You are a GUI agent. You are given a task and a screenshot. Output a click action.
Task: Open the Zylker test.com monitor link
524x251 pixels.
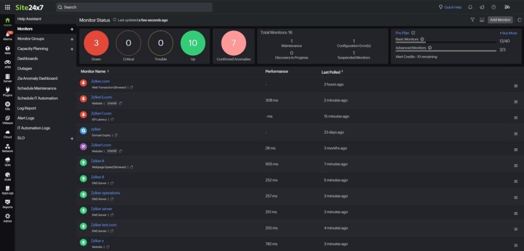[104, 225]
